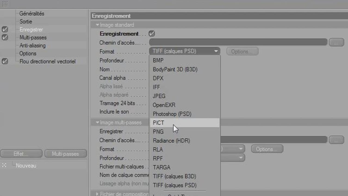Toggle the Multi-passes checkbox in the left panel
The width and height of the screenshot is (348, 196).
click(x=5, y=37)
